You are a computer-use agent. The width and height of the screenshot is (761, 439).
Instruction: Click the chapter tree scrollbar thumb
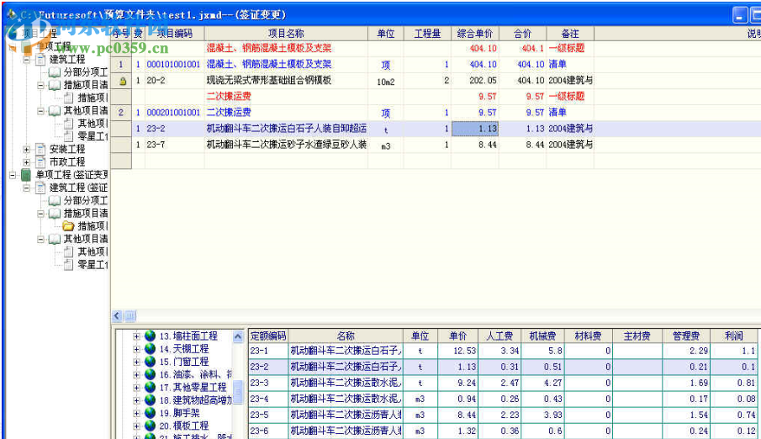pyautogui.click(x=238, y=391)
